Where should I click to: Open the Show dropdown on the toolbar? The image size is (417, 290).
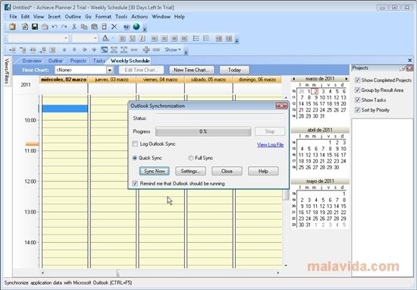pyautogui.click(x=173, y=49)
